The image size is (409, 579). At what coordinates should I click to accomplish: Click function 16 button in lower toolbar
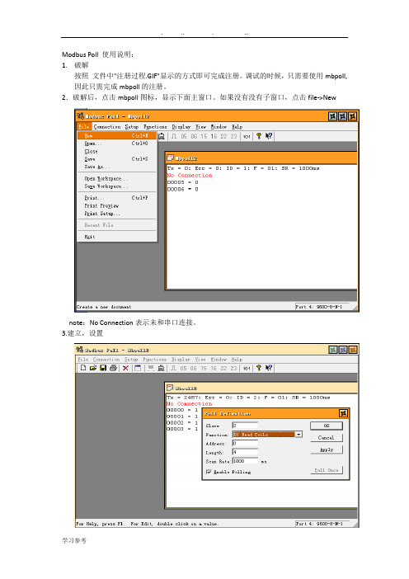point(214,368)
